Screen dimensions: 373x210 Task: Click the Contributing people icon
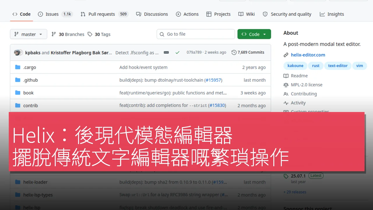coord(286,94)
